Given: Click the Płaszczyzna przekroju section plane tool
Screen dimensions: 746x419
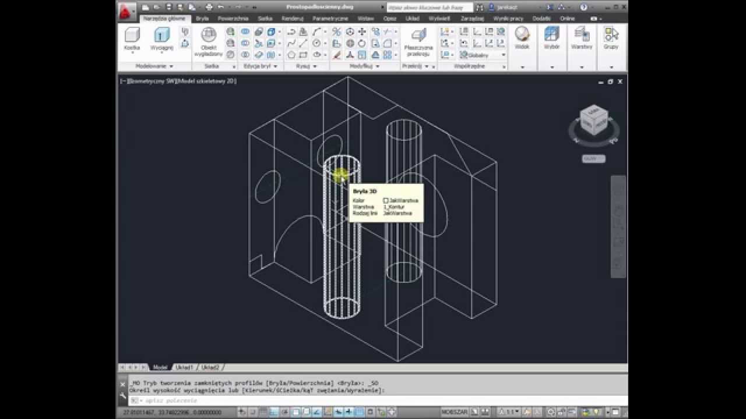Looking at the screenshot, I should 418,41.
